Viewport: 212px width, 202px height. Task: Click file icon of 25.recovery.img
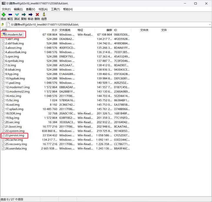click(x=3, y=144)
